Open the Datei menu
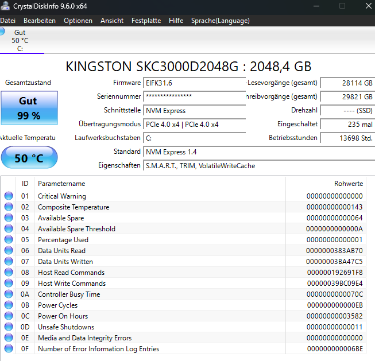 7,21
